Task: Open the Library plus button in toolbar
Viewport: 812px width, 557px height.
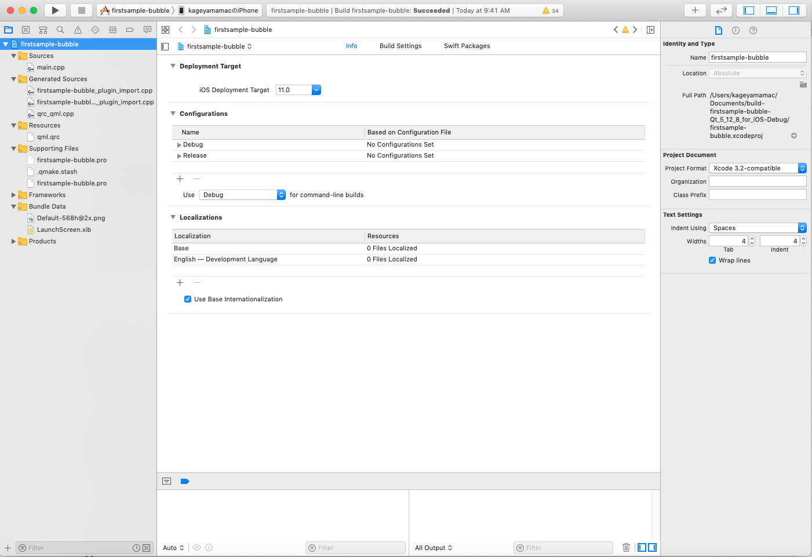Action: click(x=695, y=10)
